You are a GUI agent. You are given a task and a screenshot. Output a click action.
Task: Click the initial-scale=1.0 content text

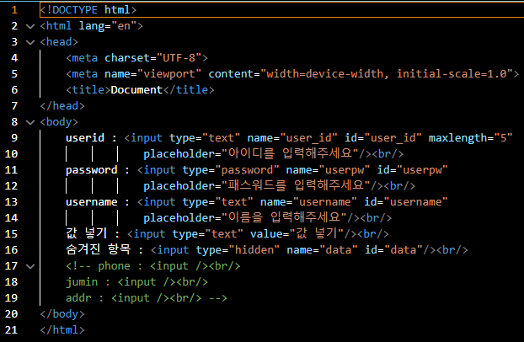pyautogui.click(x=452, y=74)
